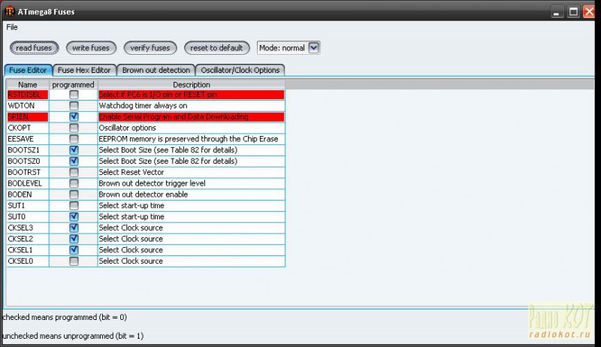Viewport: 601px width, 347px height.
Task: Uncheck the CKSEL1 checkbox
Action: coord(74,250)
